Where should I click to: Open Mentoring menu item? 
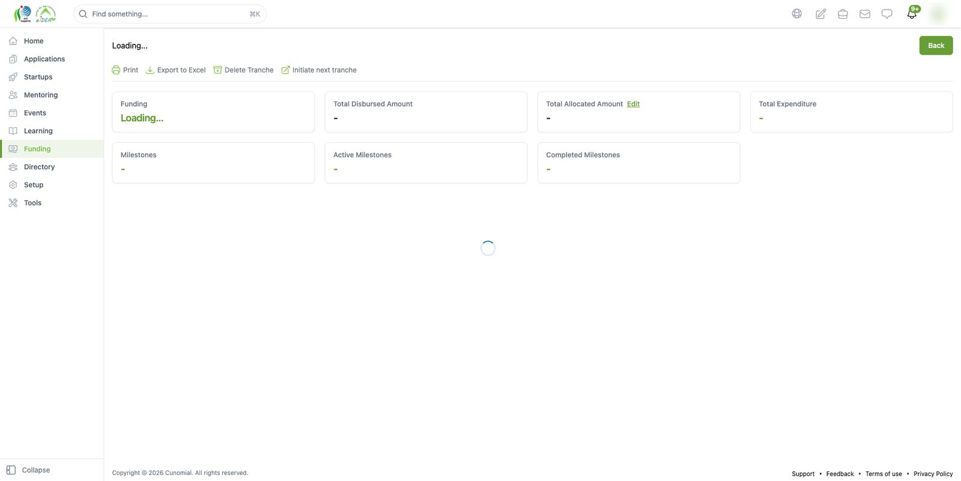52,95
